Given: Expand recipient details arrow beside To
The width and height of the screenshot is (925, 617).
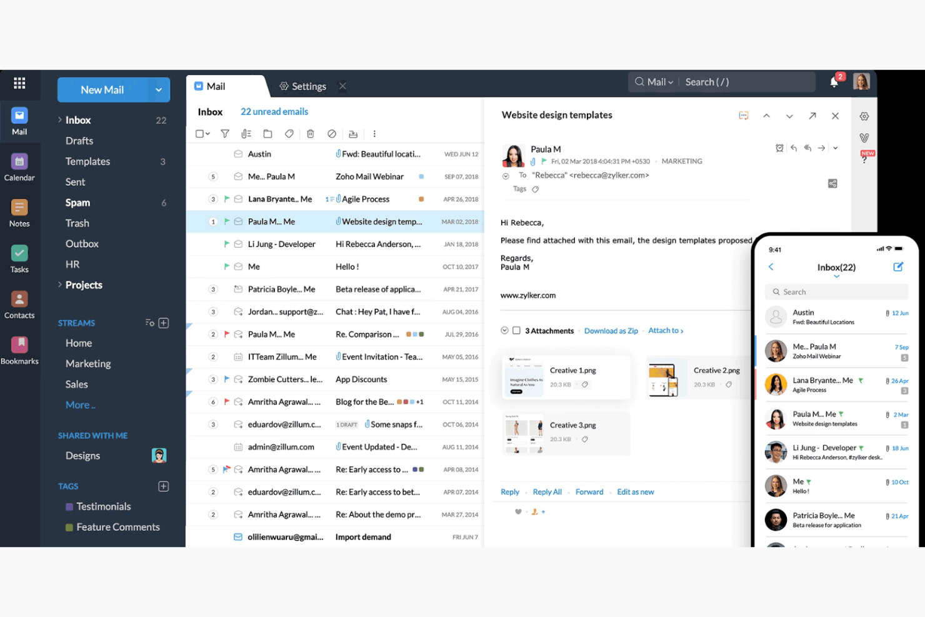Looking at the screenshot, I should 506,176.
